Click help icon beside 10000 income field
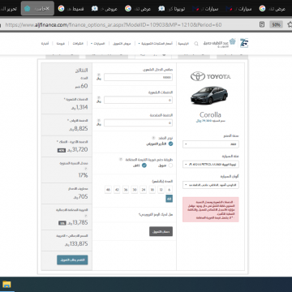The height and width of the screenshot is (292, 292). point(99,75)
